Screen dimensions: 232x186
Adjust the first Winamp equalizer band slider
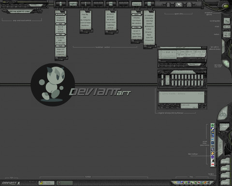tap(173, 80)
